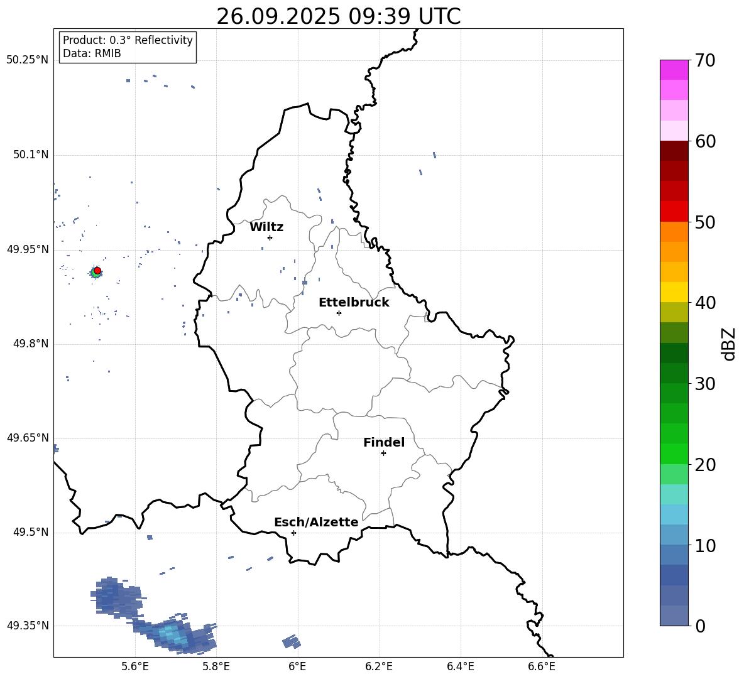Click the dBZ colorbar axis label
Image resolution: width=744 pixels, height=679 pixels.
729,344
